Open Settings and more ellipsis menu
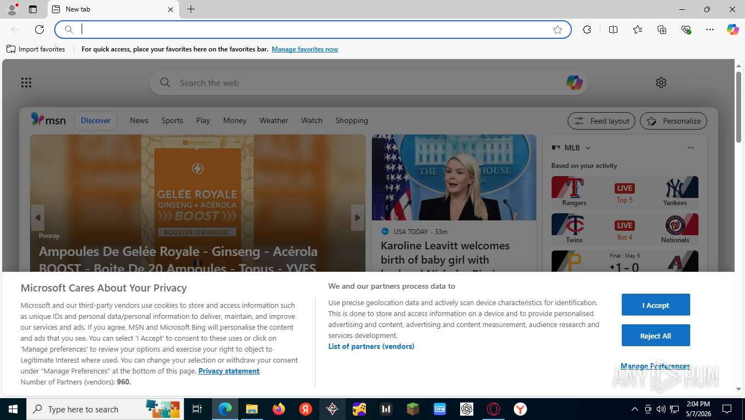Image resolution: width=745 pixels, height=420 pixels. pyautogui.click(x=710, y=30)
